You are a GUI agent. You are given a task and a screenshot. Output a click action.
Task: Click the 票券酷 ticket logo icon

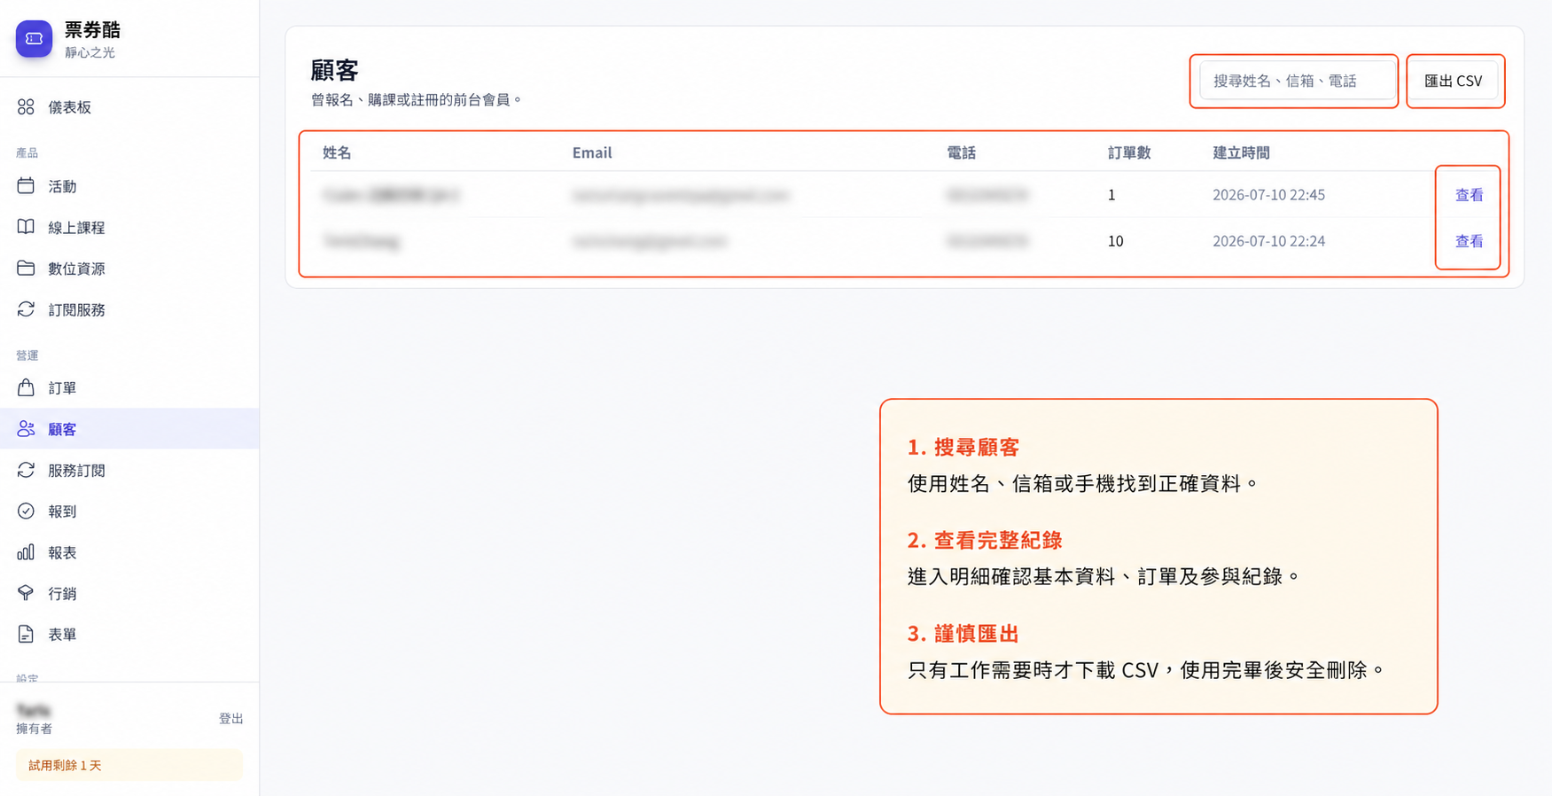[34, 39]
